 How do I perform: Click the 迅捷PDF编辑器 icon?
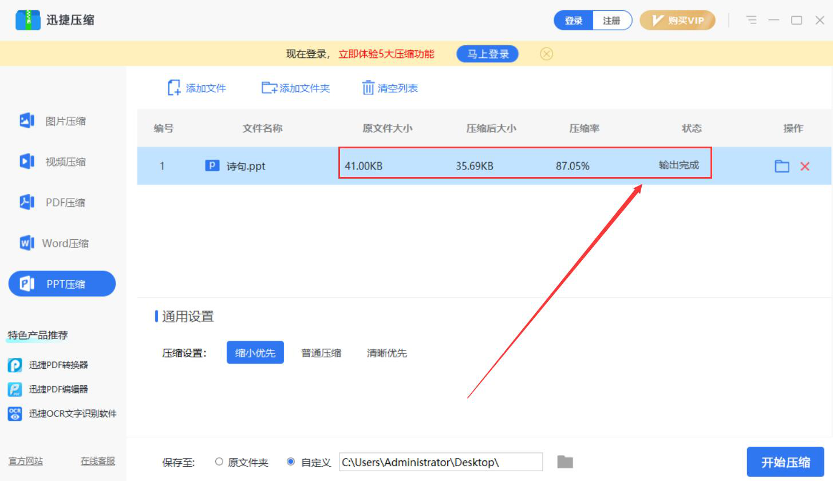coord(15,389)
